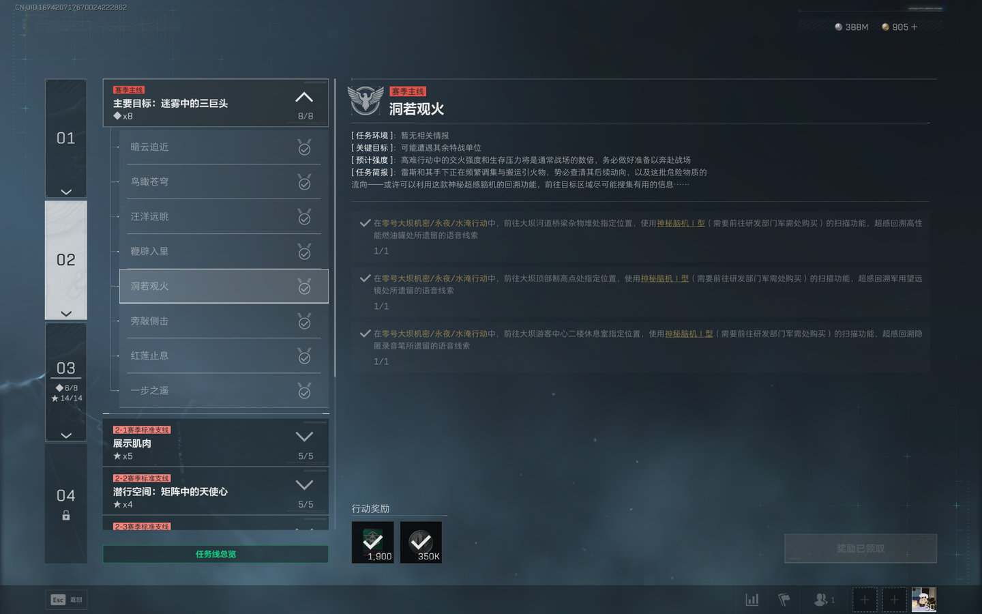Expand the 展示肌肉 side mission group
Image resolution: width=982 pixels, height=614 pixels.
304,437
